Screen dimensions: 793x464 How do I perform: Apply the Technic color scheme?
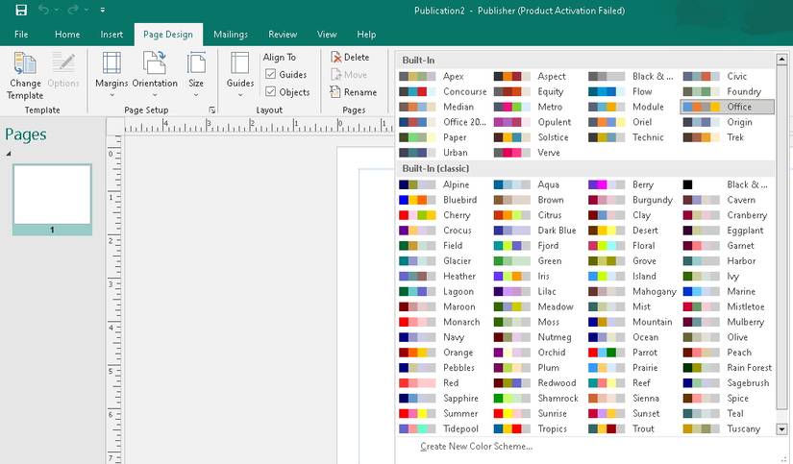click(631, 137)
